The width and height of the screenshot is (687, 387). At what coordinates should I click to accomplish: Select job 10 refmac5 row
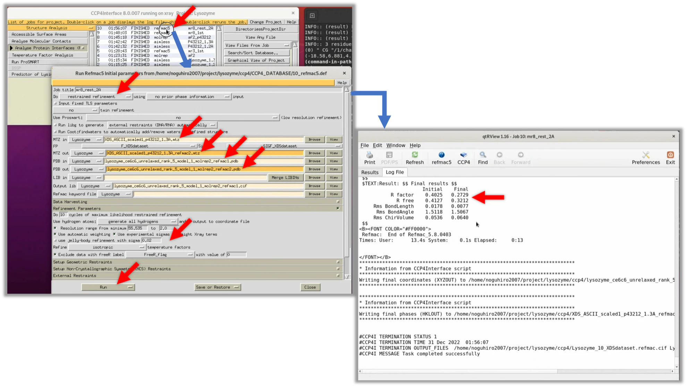155,28
